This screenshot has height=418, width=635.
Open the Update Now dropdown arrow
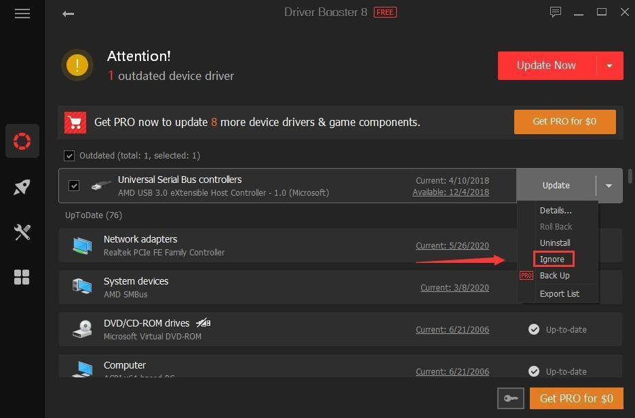[609, 65]
